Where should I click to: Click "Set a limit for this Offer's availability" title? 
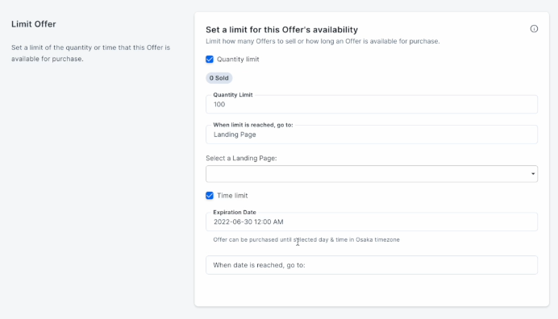point(282,30)
